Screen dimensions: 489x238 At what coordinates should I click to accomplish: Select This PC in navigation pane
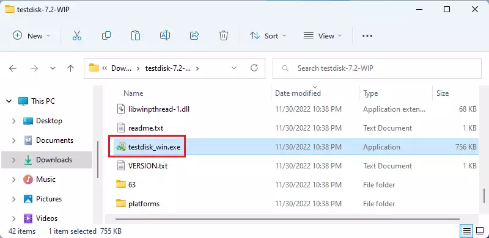[43, 101]
